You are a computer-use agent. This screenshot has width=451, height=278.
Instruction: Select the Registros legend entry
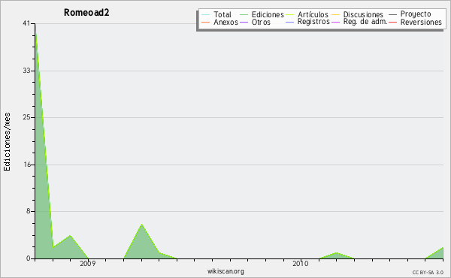[313, 22]
